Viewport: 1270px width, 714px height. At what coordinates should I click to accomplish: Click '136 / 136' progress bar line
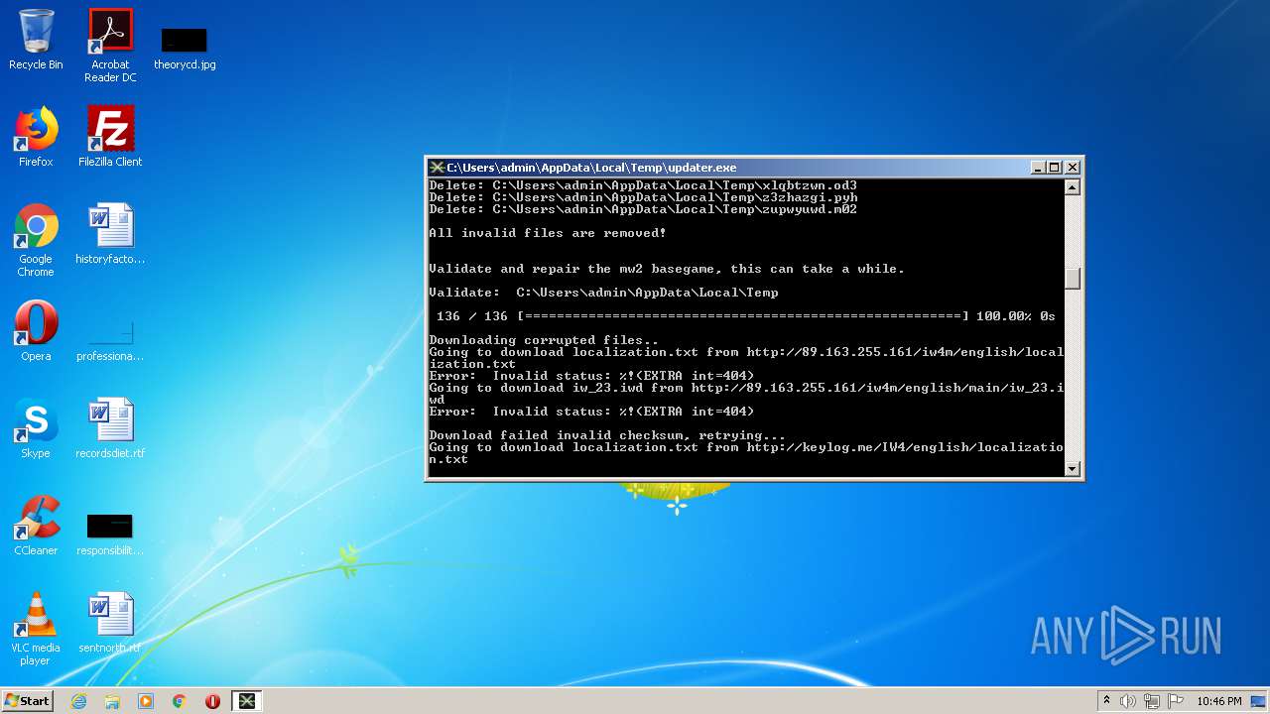pyautogui.click(x=746, y=316)
